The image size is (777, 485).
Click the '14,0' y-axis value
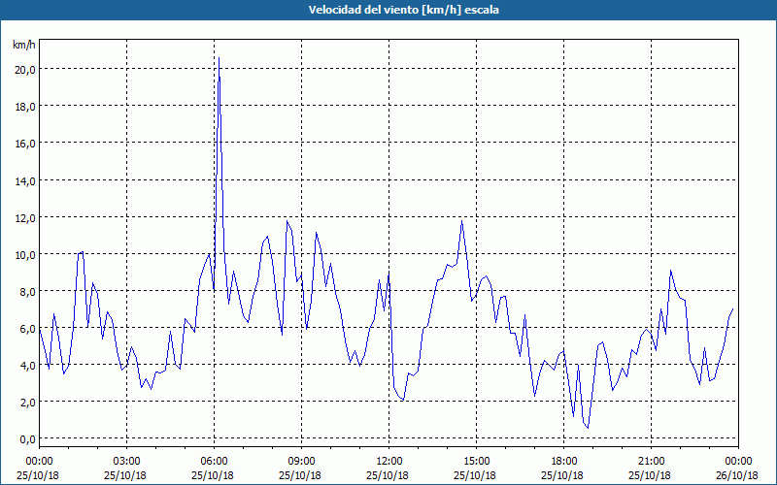(x=25, y=180)
